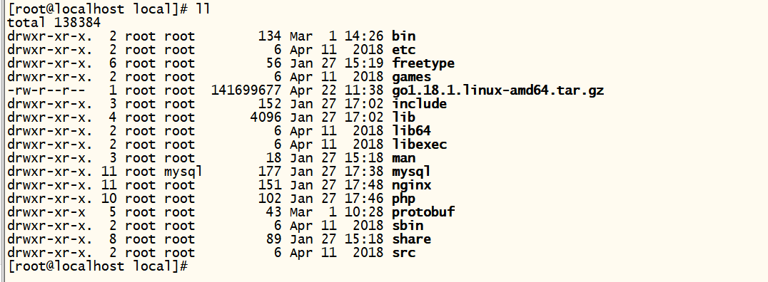Screen dimensions: 768x282
Task: Click the nginx directory name
Action: 411,186
